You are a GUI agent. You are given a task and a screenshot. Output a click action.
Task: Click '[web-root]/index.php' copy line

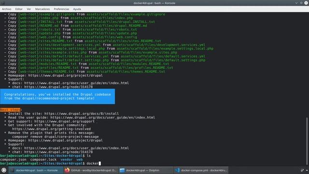[x=69, y=18]
